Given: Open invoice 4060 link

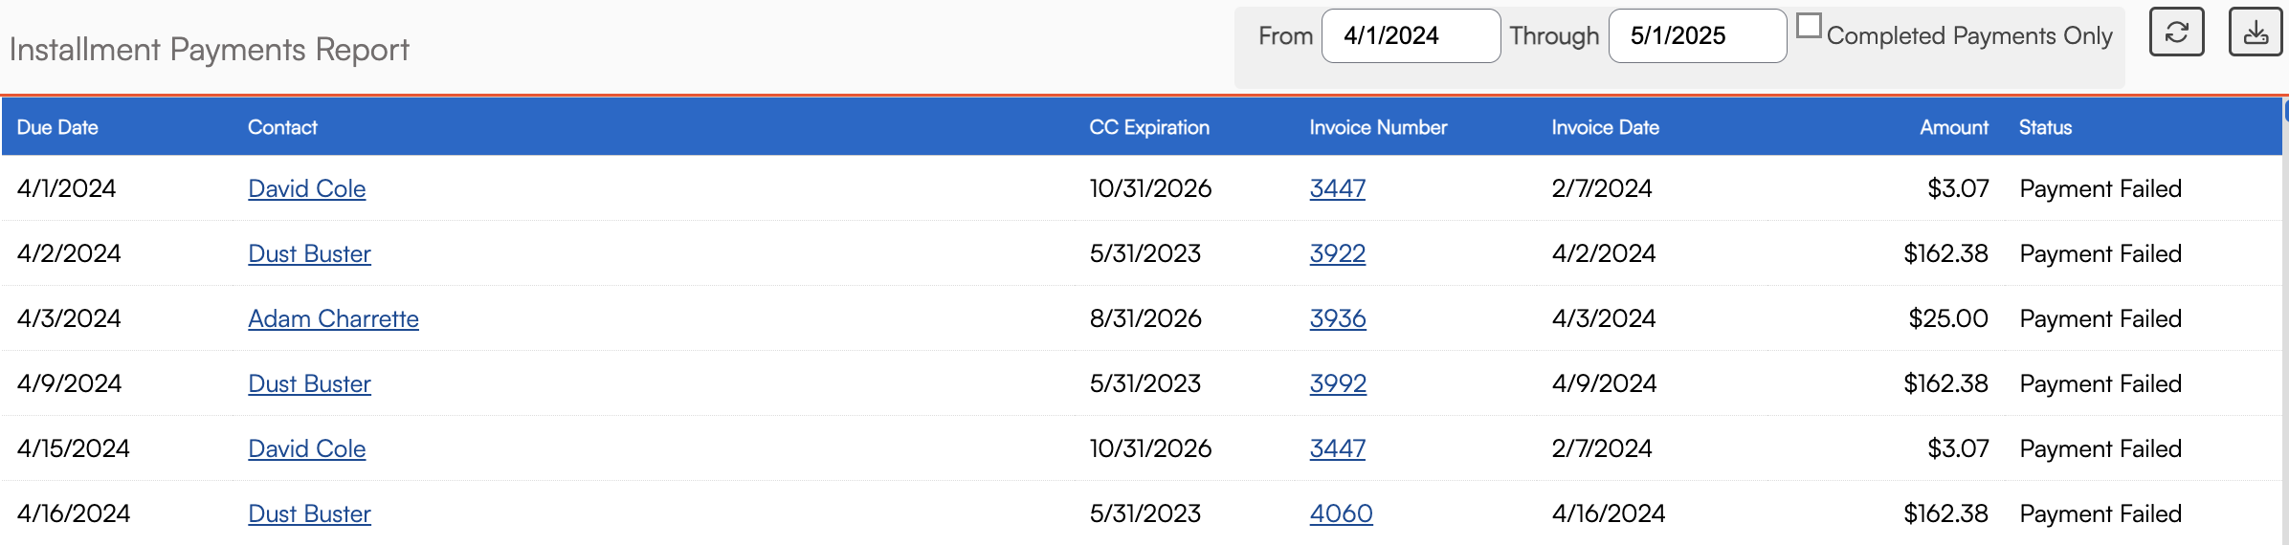Looking at the screenshot, I should point(1341,513).
